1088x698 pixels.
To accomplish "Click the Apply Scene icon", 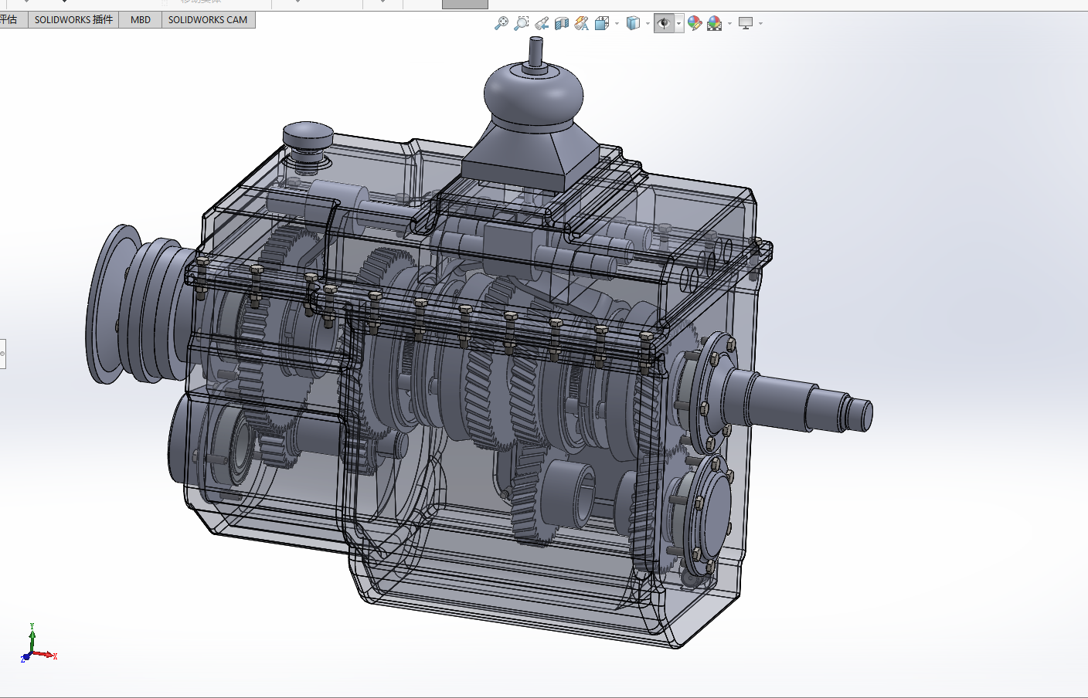I will 715,23.
